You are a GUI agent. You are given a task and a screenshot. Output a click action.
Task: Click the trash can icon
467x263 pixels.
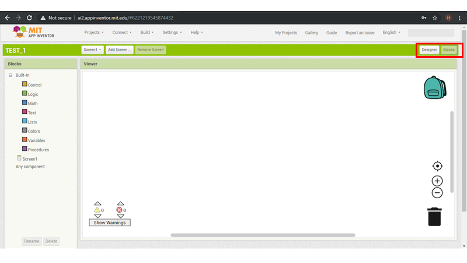pyautogui.click(x=435, y=216)
